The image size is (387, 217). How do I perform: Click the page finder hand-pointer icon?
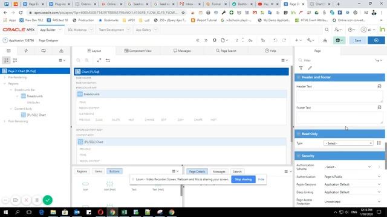[263, 40]
